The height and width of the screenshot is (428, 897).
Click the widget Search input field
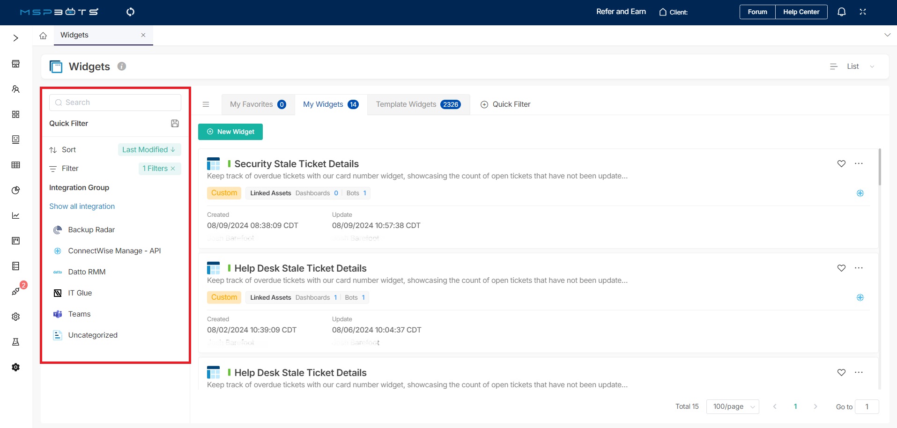115,103
